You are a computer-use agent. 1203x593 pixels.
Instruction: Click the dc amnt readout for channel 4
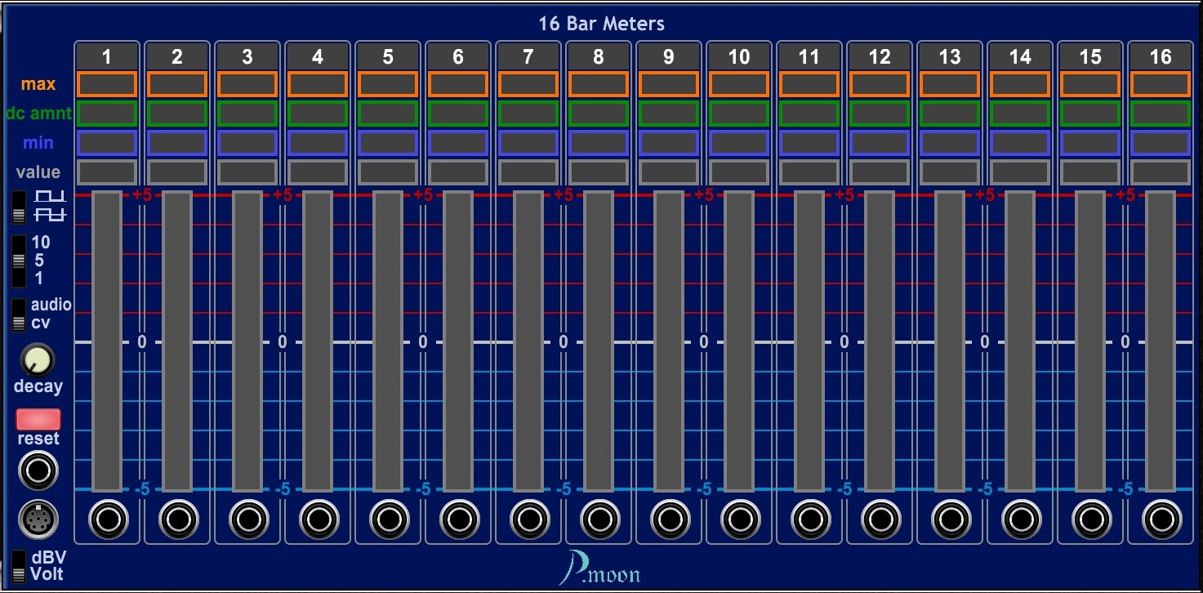(318, 114)
